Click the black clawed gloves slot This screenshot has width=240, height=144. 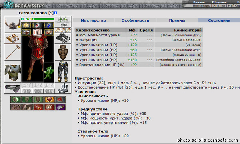pos(63,38)
